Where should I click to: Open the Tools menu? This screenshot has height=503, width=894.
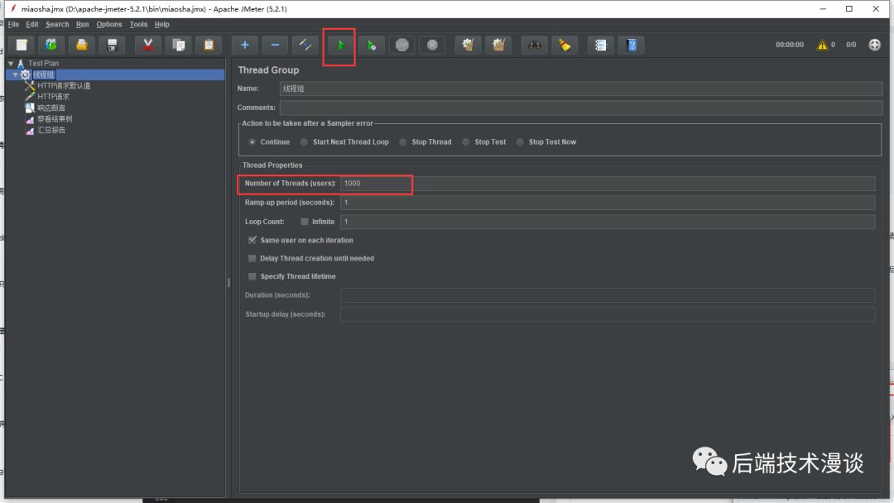point(138,25)
